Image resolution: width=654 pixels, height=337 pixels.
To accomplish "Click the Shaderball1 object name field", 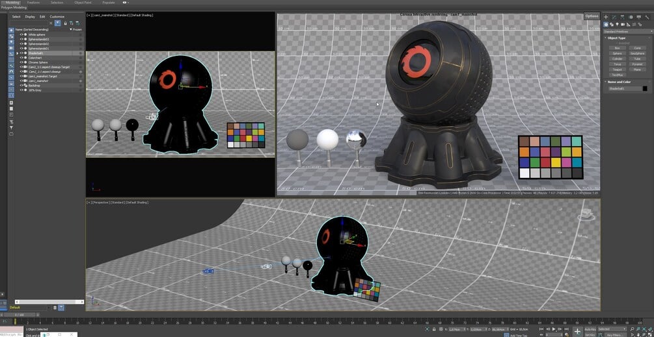I will 625,88.
